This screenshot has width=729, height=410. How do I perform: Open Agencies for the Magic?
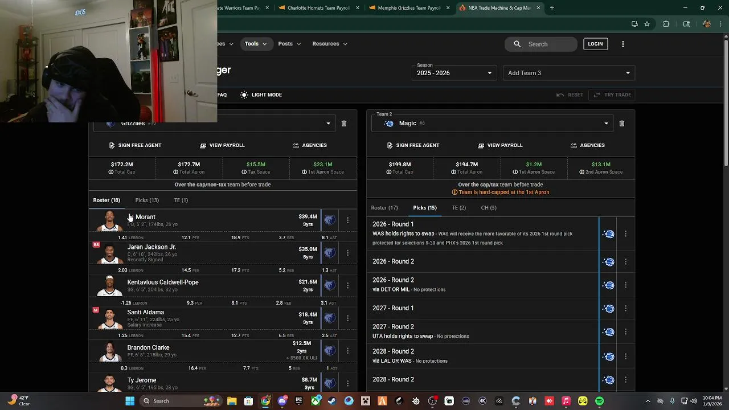click(x=587, y=145)
